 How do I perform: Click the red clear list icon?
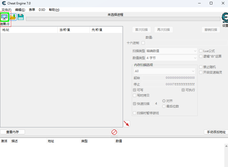(x=114, y=132)
